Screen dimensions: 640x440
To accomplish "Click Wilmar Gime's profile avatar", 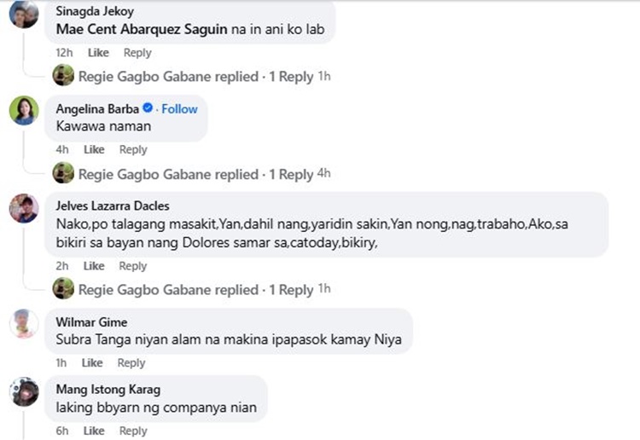I will pyautogui.click(x=24, y=323).
